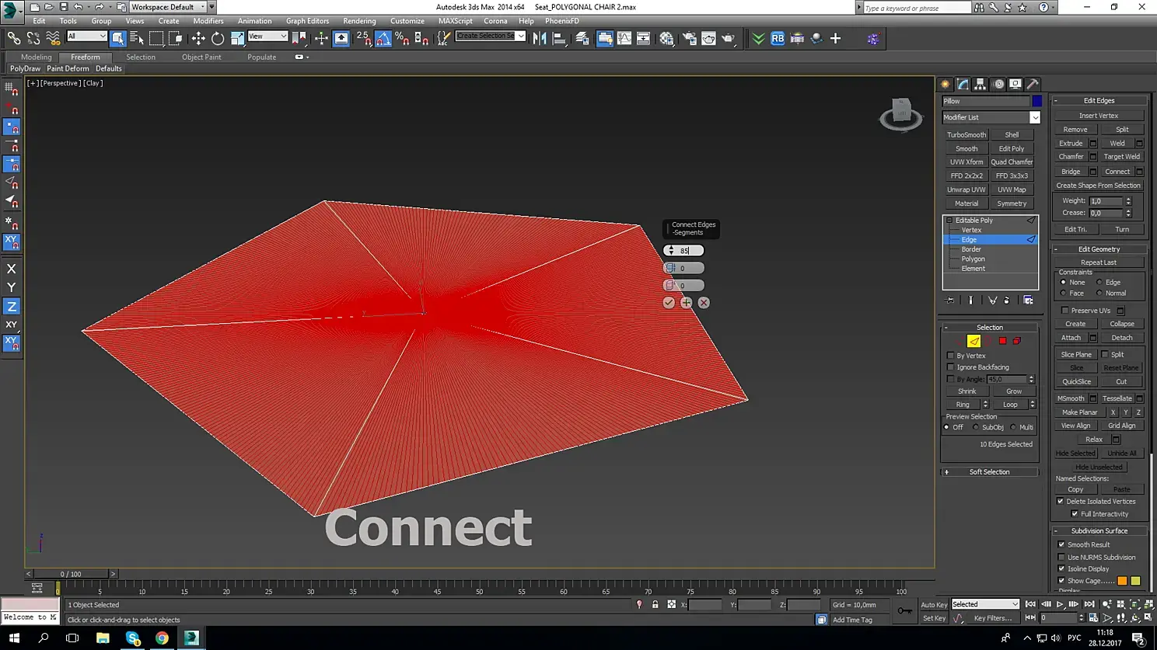Screen dimensions: 1157x650
Task: Apply and continue Connect Edges
Action: (x=686, y=303)
